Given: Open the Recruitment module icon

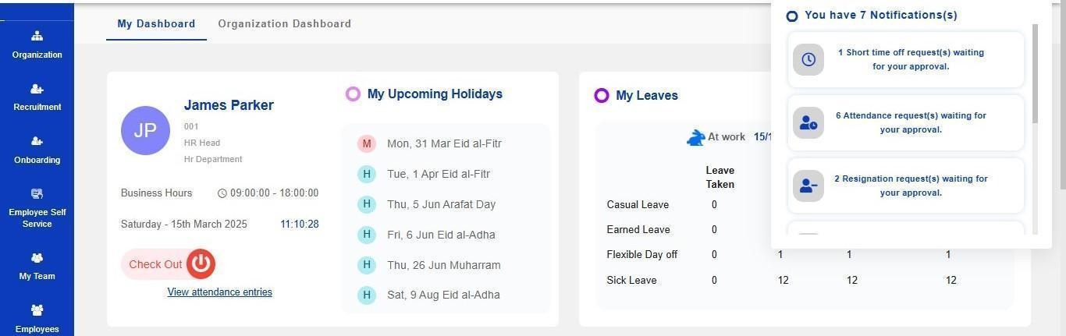Looking at the screenshot, I should coord(37,89).
